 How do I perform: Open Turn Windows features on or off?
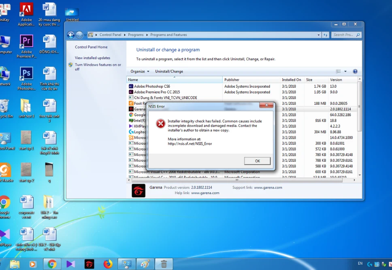tap(98, 67)
